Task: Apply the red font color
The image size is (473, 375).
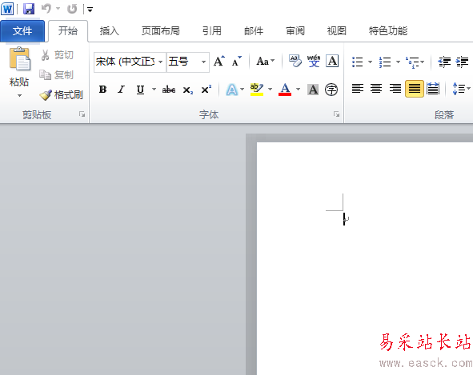Action: click(x=285, y=90)
